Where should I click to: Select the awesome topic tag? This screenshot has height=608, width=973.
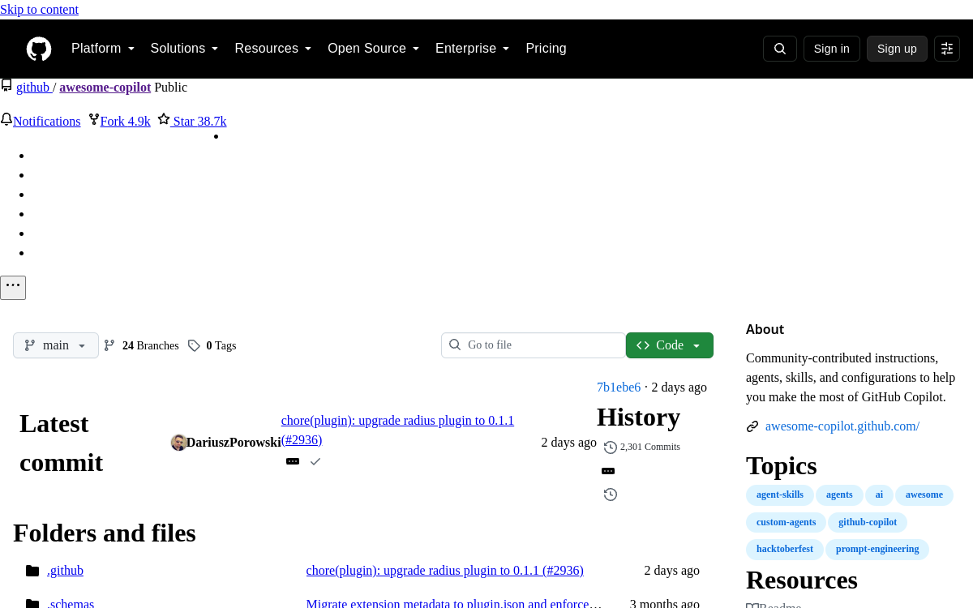(x=924, y=495)
